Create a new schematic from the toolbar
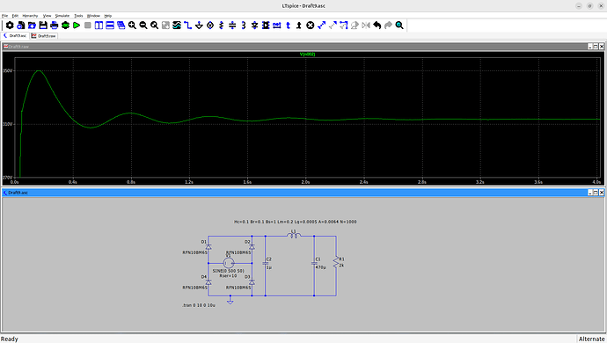 click(x=21, y=26)
